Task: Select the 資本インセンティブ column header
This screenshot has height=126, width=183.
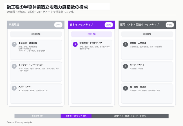Action: (91, 25)
